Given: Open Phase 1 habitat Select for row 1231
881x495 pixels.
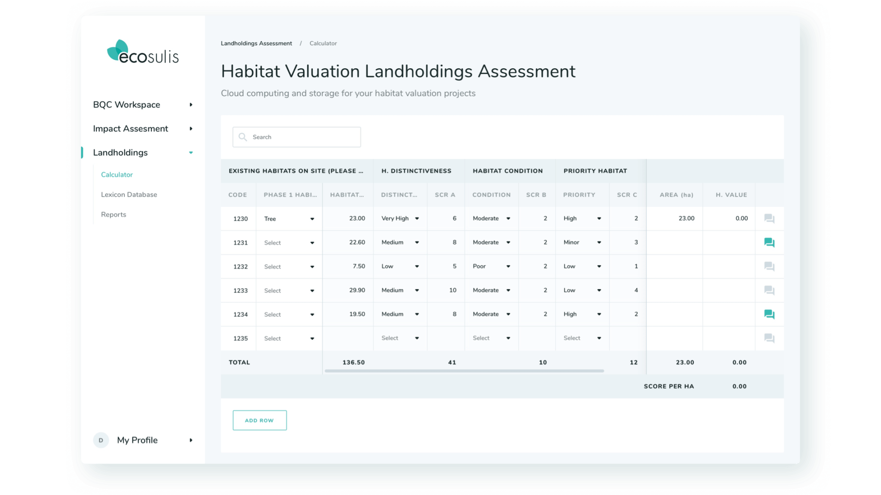Looking at the screenshot, I should (289, 243).
